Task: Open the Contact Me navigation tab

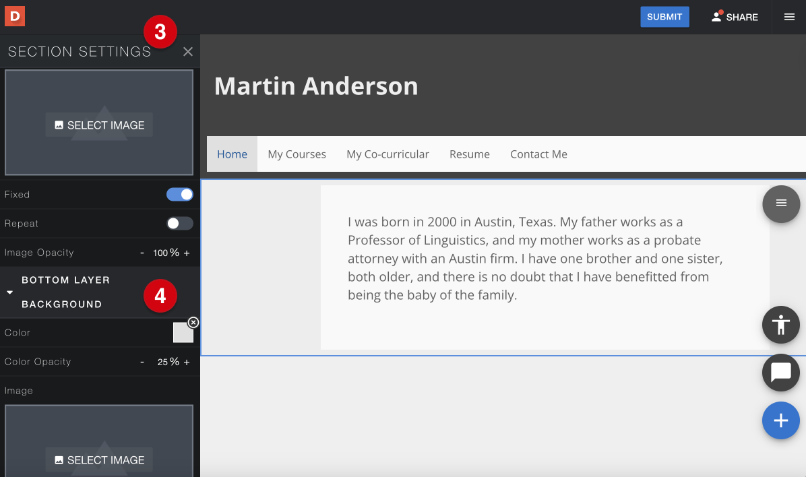Action: [x=538, y=154]
